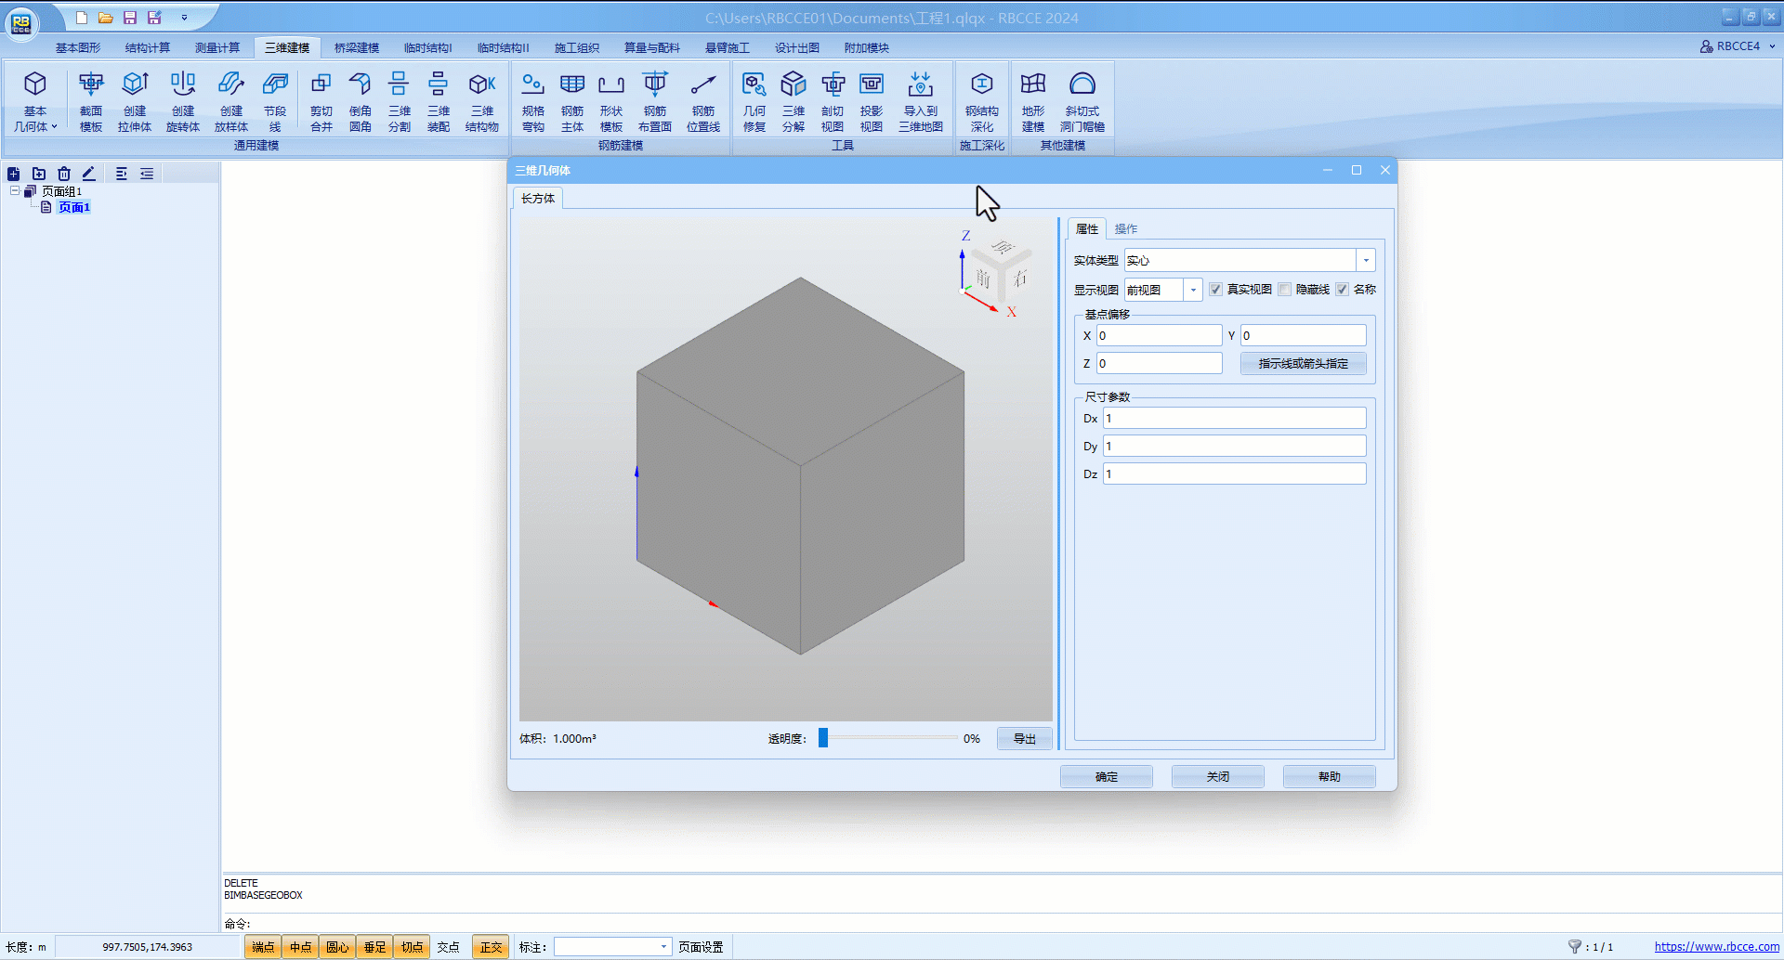This screenshot has width=1784, height=960.
Task: Toggle the 名称 checkbox
Action: (x=1342, y=290)
